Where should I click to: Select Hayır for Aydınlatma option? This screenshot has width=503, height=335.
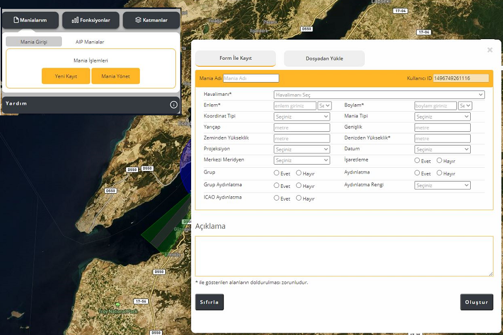click(x=439, y=173)
